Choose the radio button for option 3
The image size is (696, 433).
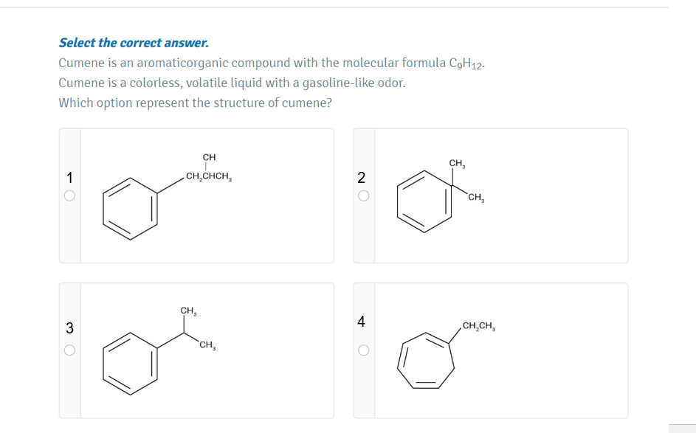69,350
